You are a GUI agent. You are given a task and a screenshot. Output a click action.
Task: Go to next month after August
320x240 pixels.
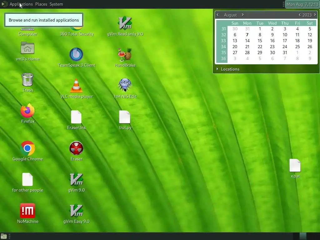242,15
